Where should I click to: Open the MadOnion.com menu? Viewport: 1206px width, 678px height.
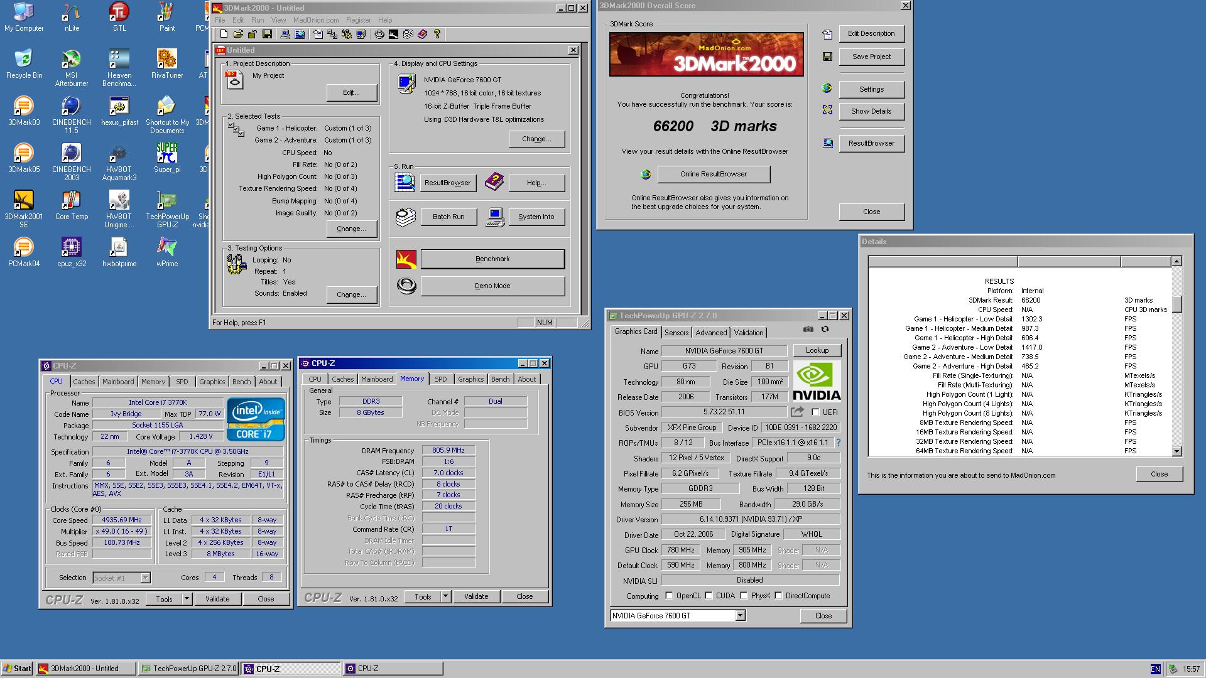pos(316,20)
